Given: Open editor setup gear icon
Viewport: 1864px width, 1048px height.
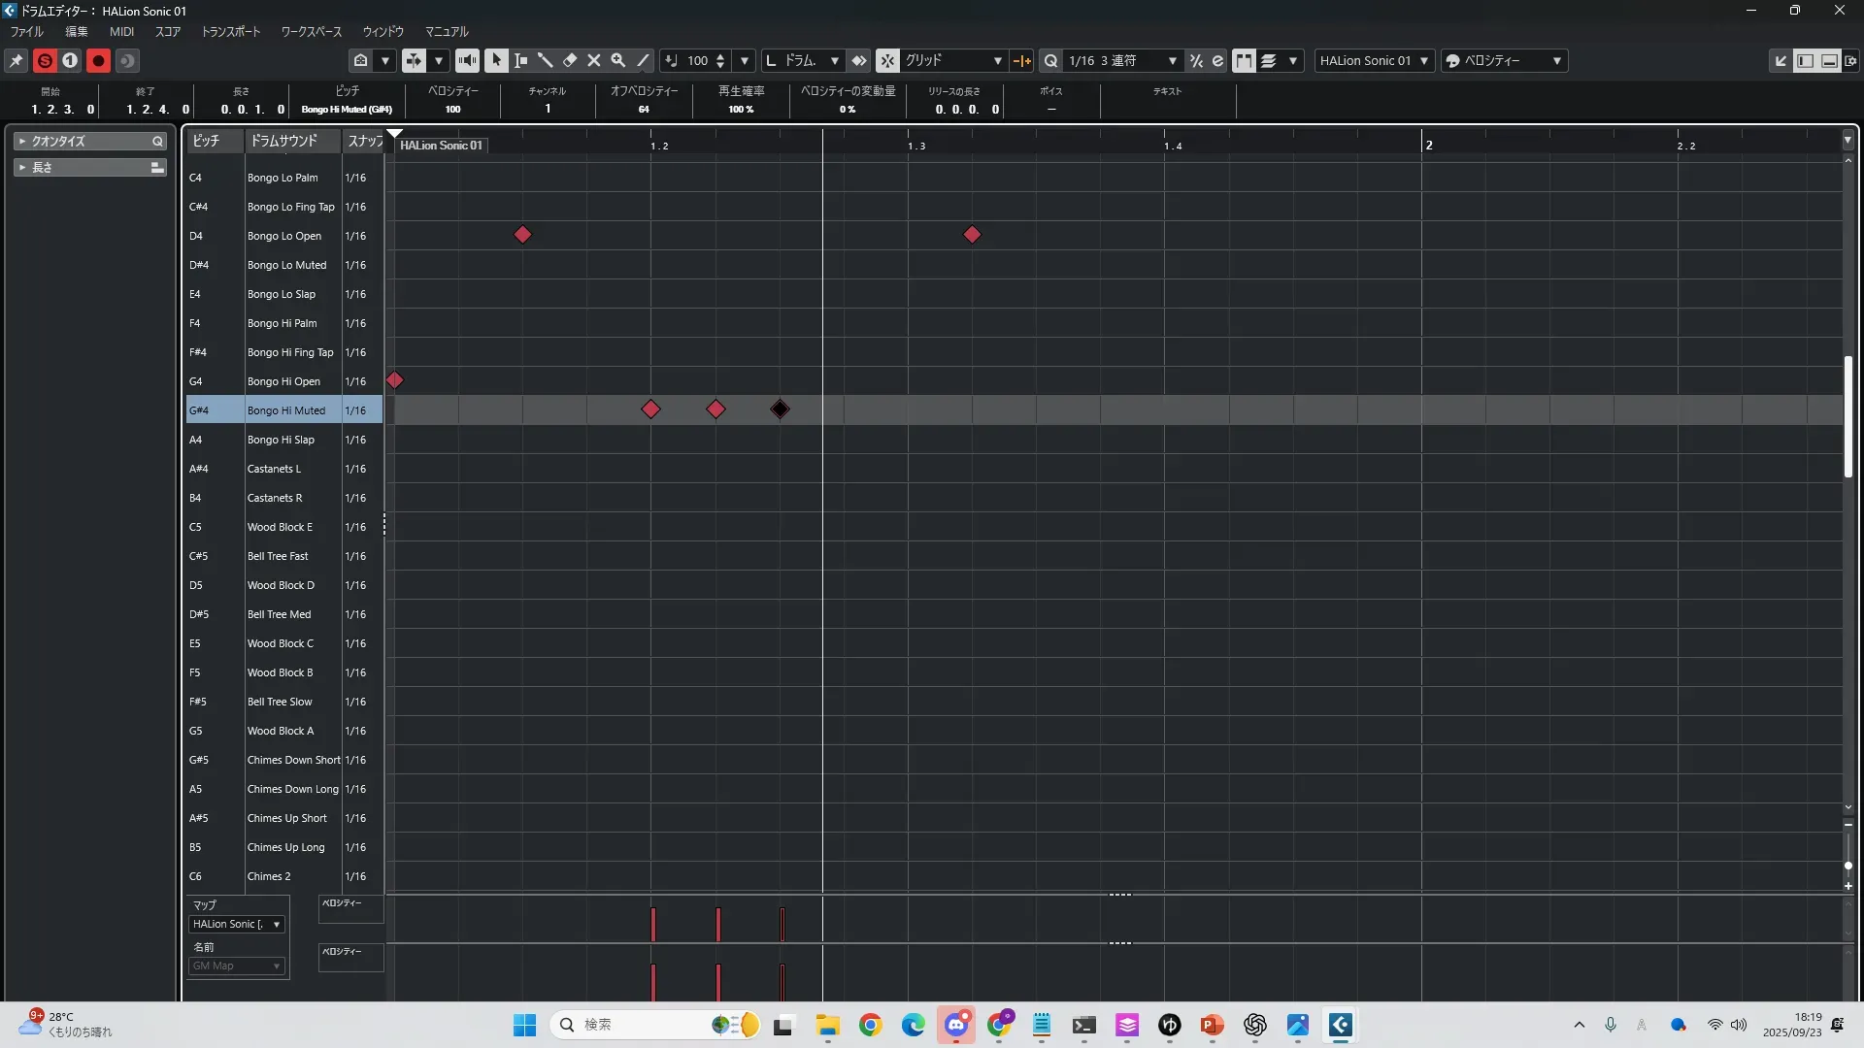Looking at the screenshot, I should [1850, 60].
